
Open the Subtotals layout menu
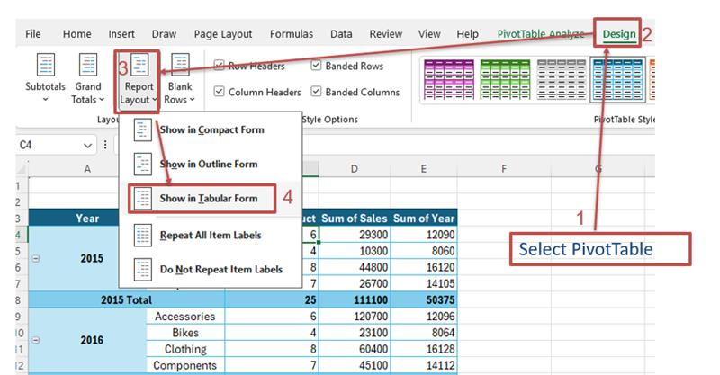point(45,78)
